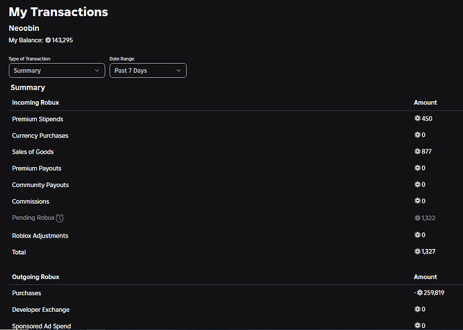Click the Robux icon next to Premium Stipends amount
Screen dimensions: 463x330
tap(417, 118)
